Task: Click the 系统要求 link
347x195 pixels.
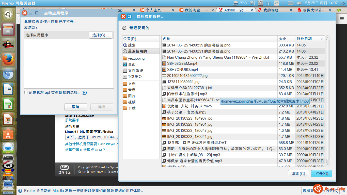Action: pyautogui.click(x=72, y=120)
